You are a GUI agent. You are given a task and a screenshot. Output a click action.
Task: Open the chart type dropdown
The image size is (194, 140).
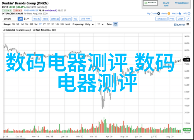coord(26,19)
